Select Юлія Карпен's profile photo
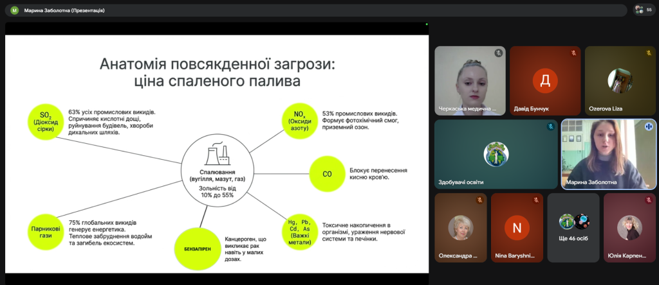The width and height of the screenshot is (659, 285). pyautogui.click(x=629, y=227)
